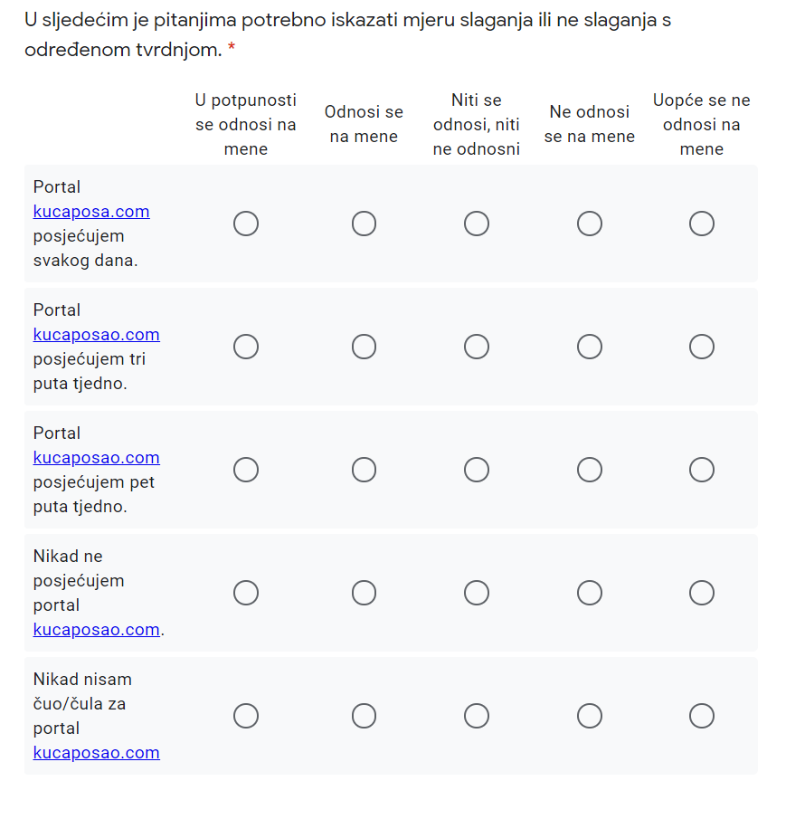Click the kucaposao.com link in the final row
The height and width of the screenshot is (819, 786).
pyautogui.click(x=96, y=752)
